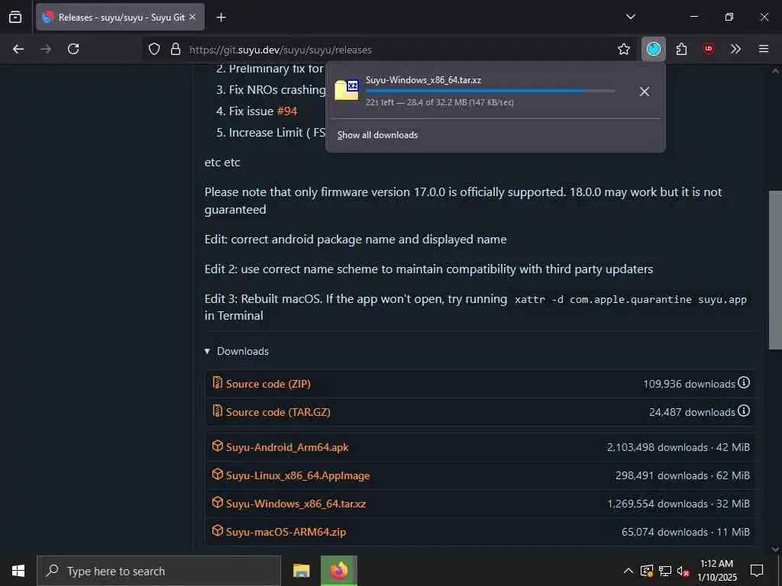This screenshot has height=586, width=782.
Task: Click the page vertical scrollbar thumb
Action: point(775,270)
